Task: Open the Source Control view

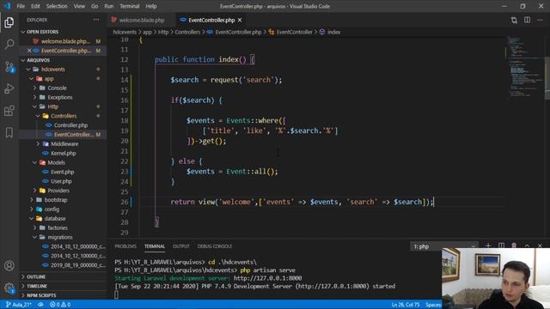Action: click(x=9, y=67)
